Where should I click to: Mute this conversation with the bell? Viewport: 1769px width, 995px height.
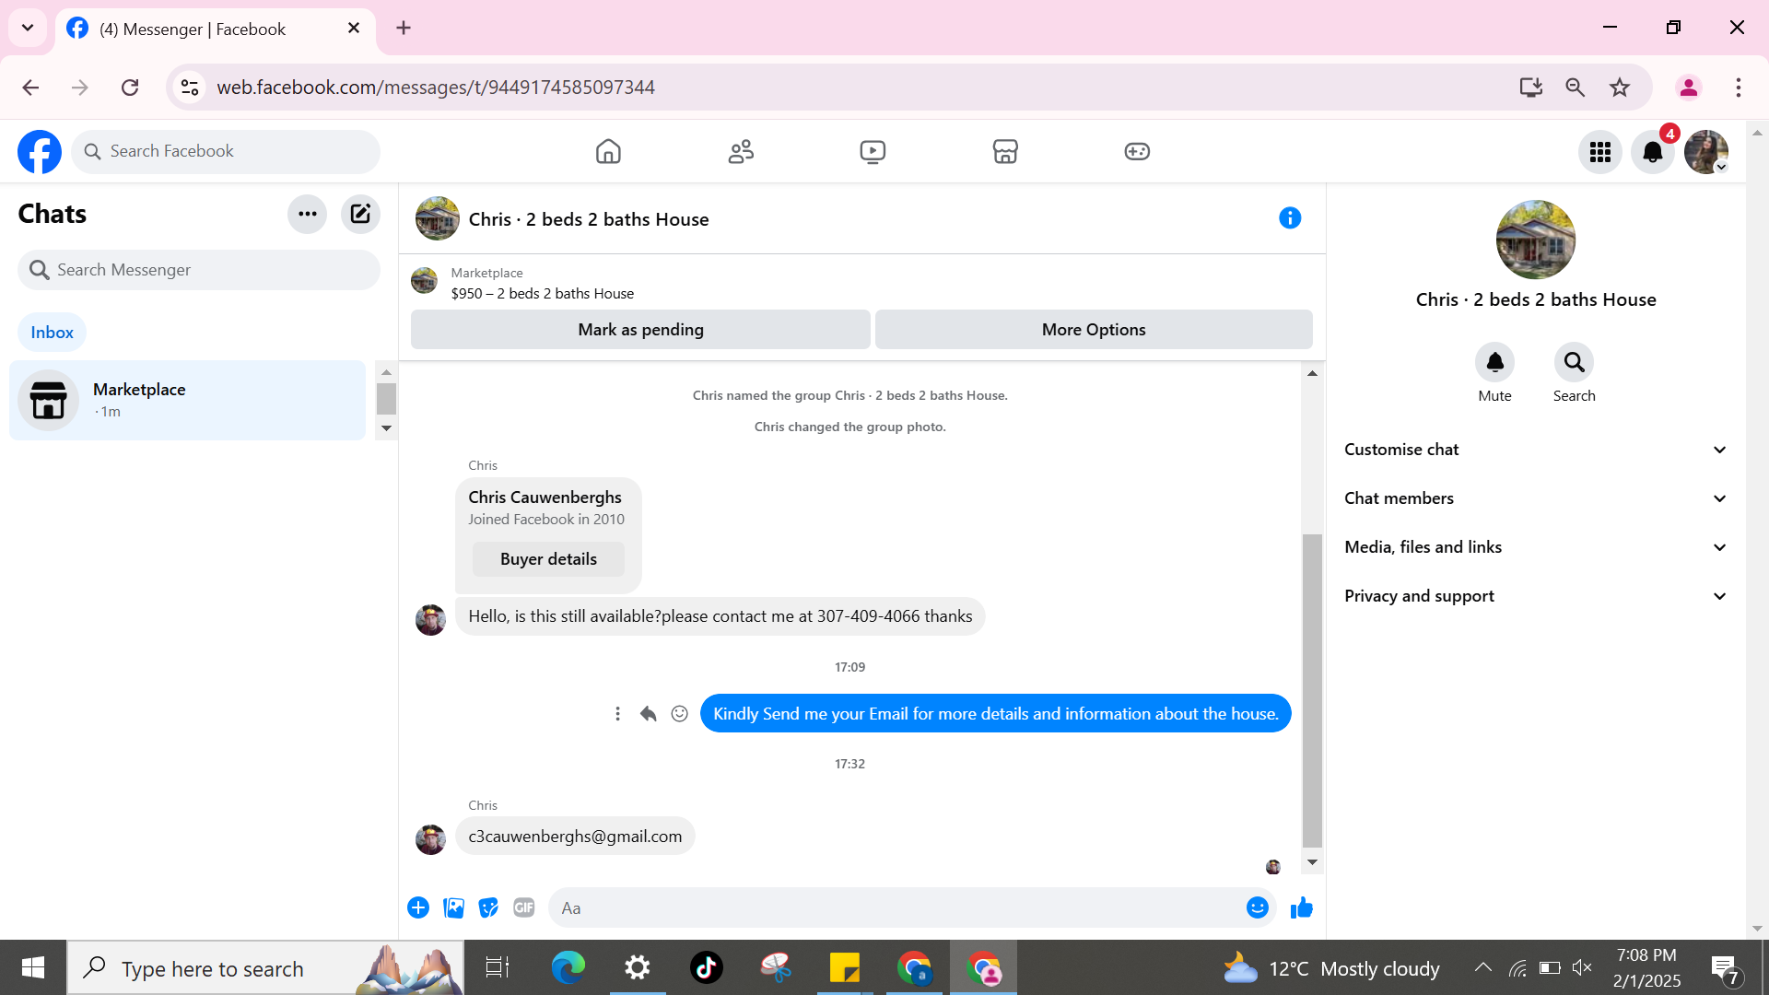pos(1494,363)
